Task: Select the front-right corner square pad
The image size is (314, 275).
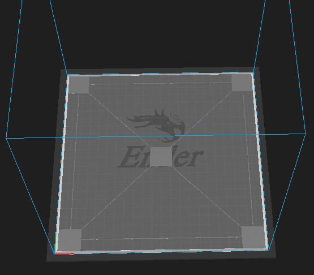Action: 254,238
